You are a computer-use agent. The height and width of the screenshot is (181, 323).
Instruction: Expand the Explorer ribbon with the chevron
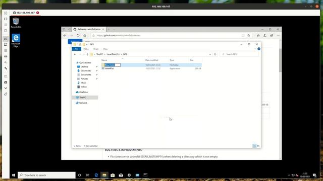(x=255, y=49)
